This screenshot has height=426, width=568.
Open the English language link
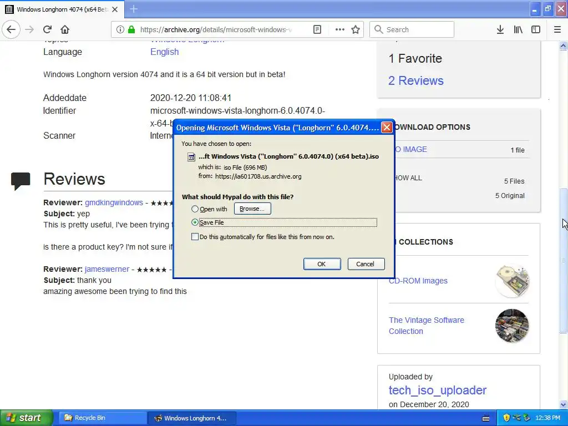pos(164,52)
